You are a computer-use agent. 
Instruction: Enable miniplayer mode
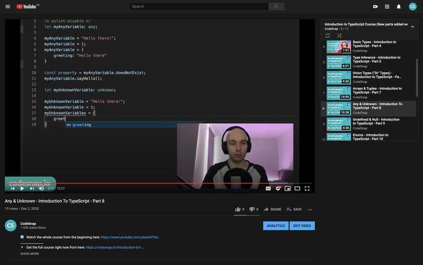288,188
